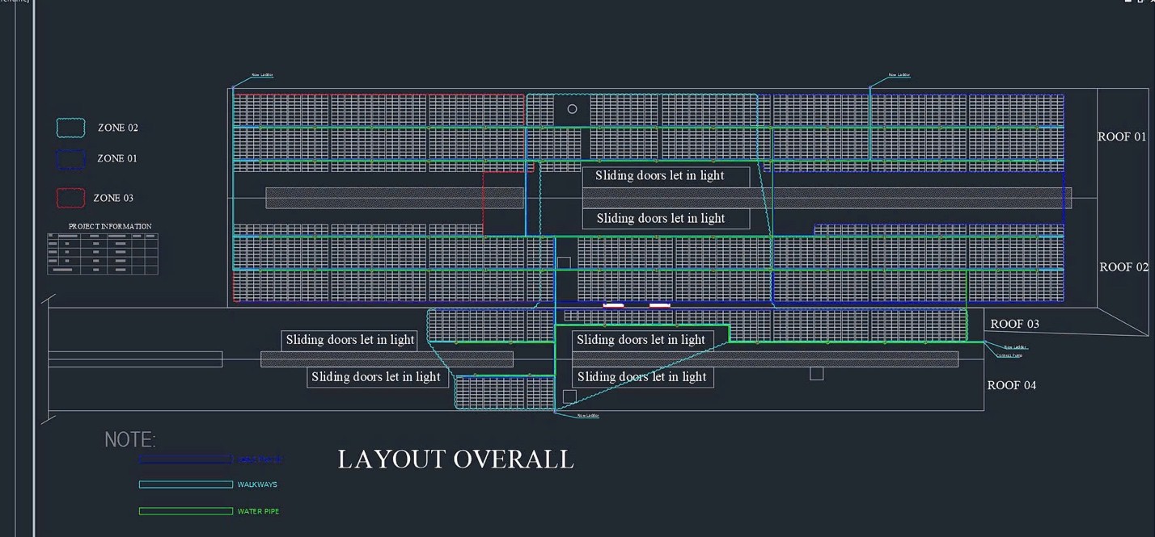The height and width of the screenshot is (537, 1155).
Task: Select the Connect Pump leader annotation
Action: [x=1009, y=355]
